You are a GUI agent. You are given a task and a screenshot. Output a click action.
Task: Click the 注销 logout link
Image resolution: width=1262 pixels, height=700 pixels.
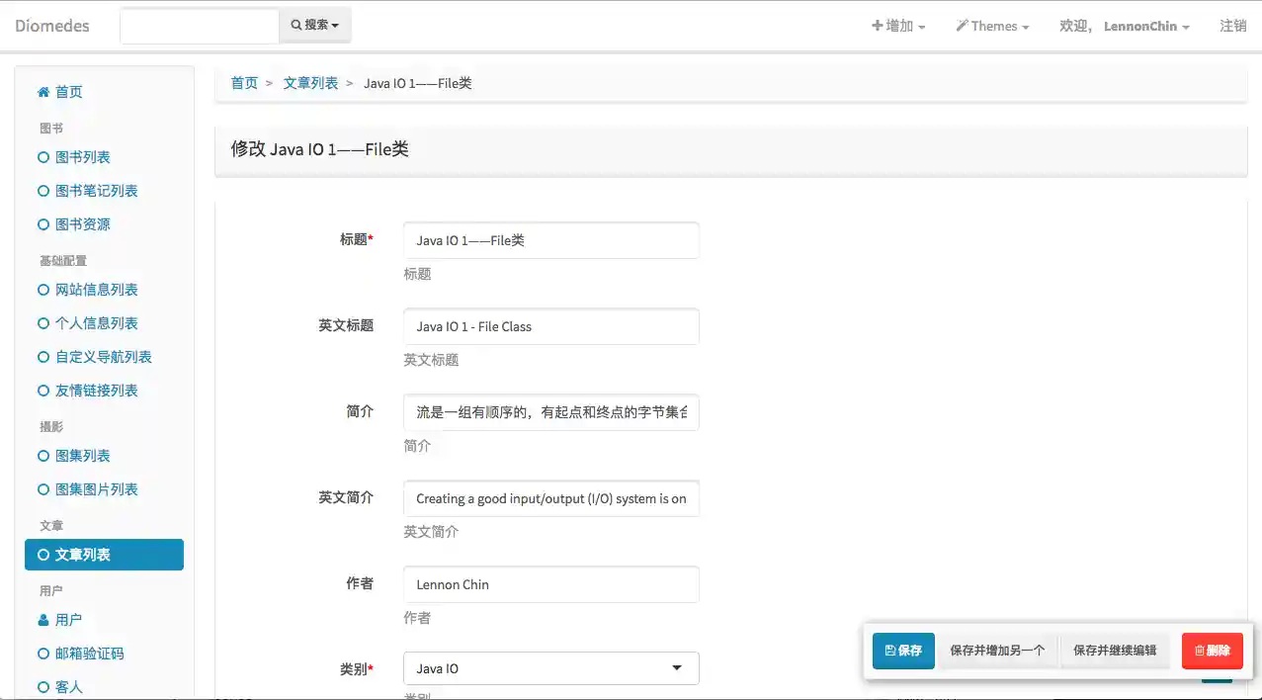1233,26
